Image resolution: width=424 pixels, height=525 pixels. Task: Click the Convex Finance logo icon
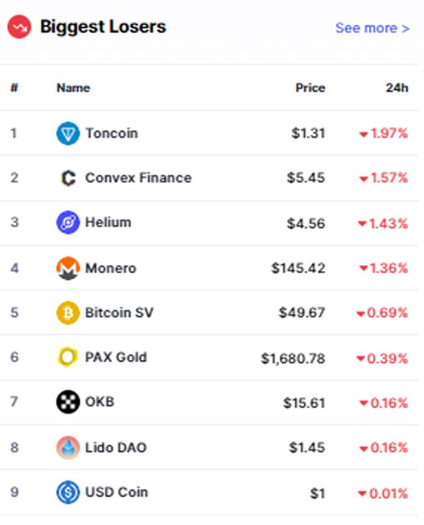click(x=68, y=178)
